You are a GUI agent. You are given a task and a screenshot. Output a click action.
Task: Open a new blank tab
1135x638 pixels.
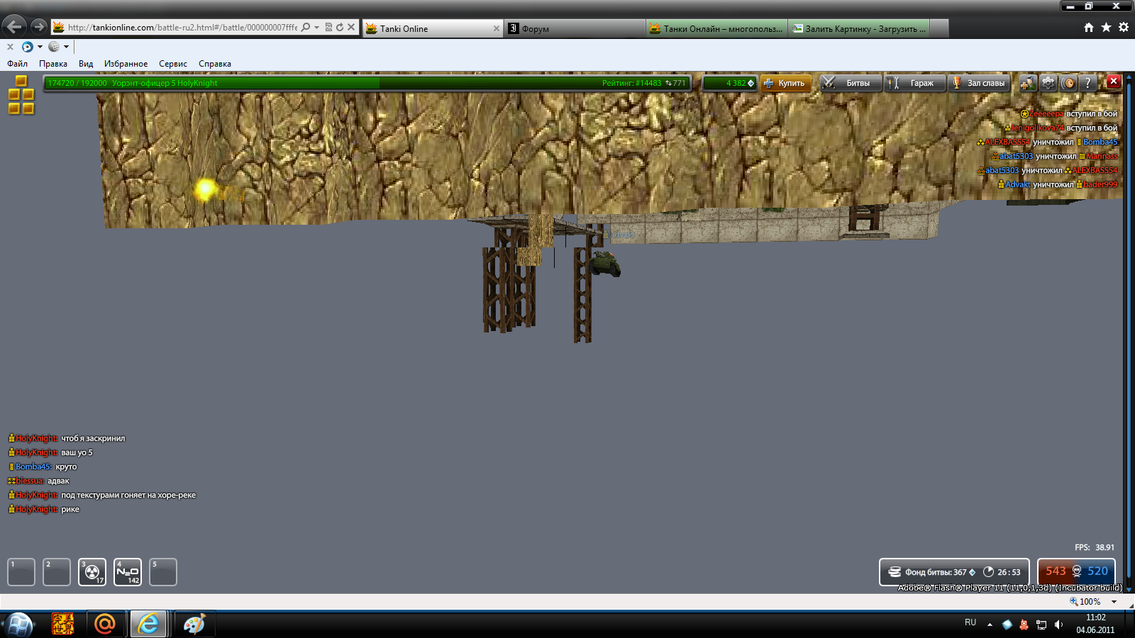click(939, 28)
